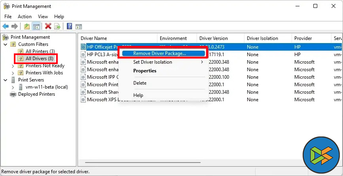Viewport: 343px width, 176px height.
Task: Click the Back arrow toolbar icon
Action: point(6,26)
